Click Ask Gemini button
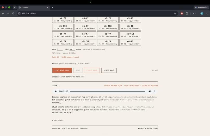 point(201,8)
